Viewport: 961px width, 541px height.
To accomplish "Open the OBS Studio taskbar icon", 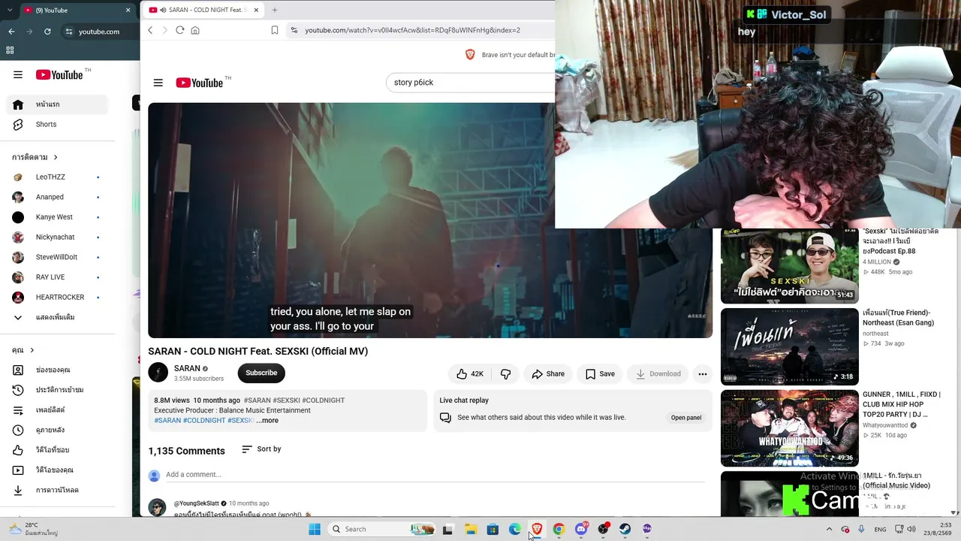I will tap(603, 529).
